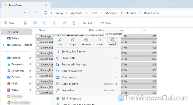Go back with the back arrow

6,13
